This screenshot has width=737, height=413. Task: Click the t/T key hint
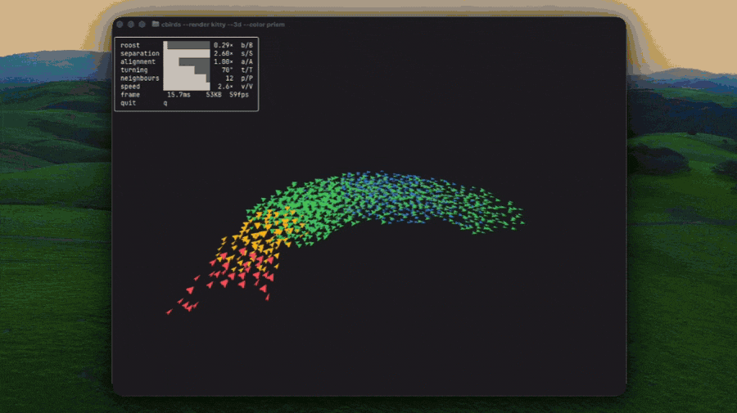(246, 70)
